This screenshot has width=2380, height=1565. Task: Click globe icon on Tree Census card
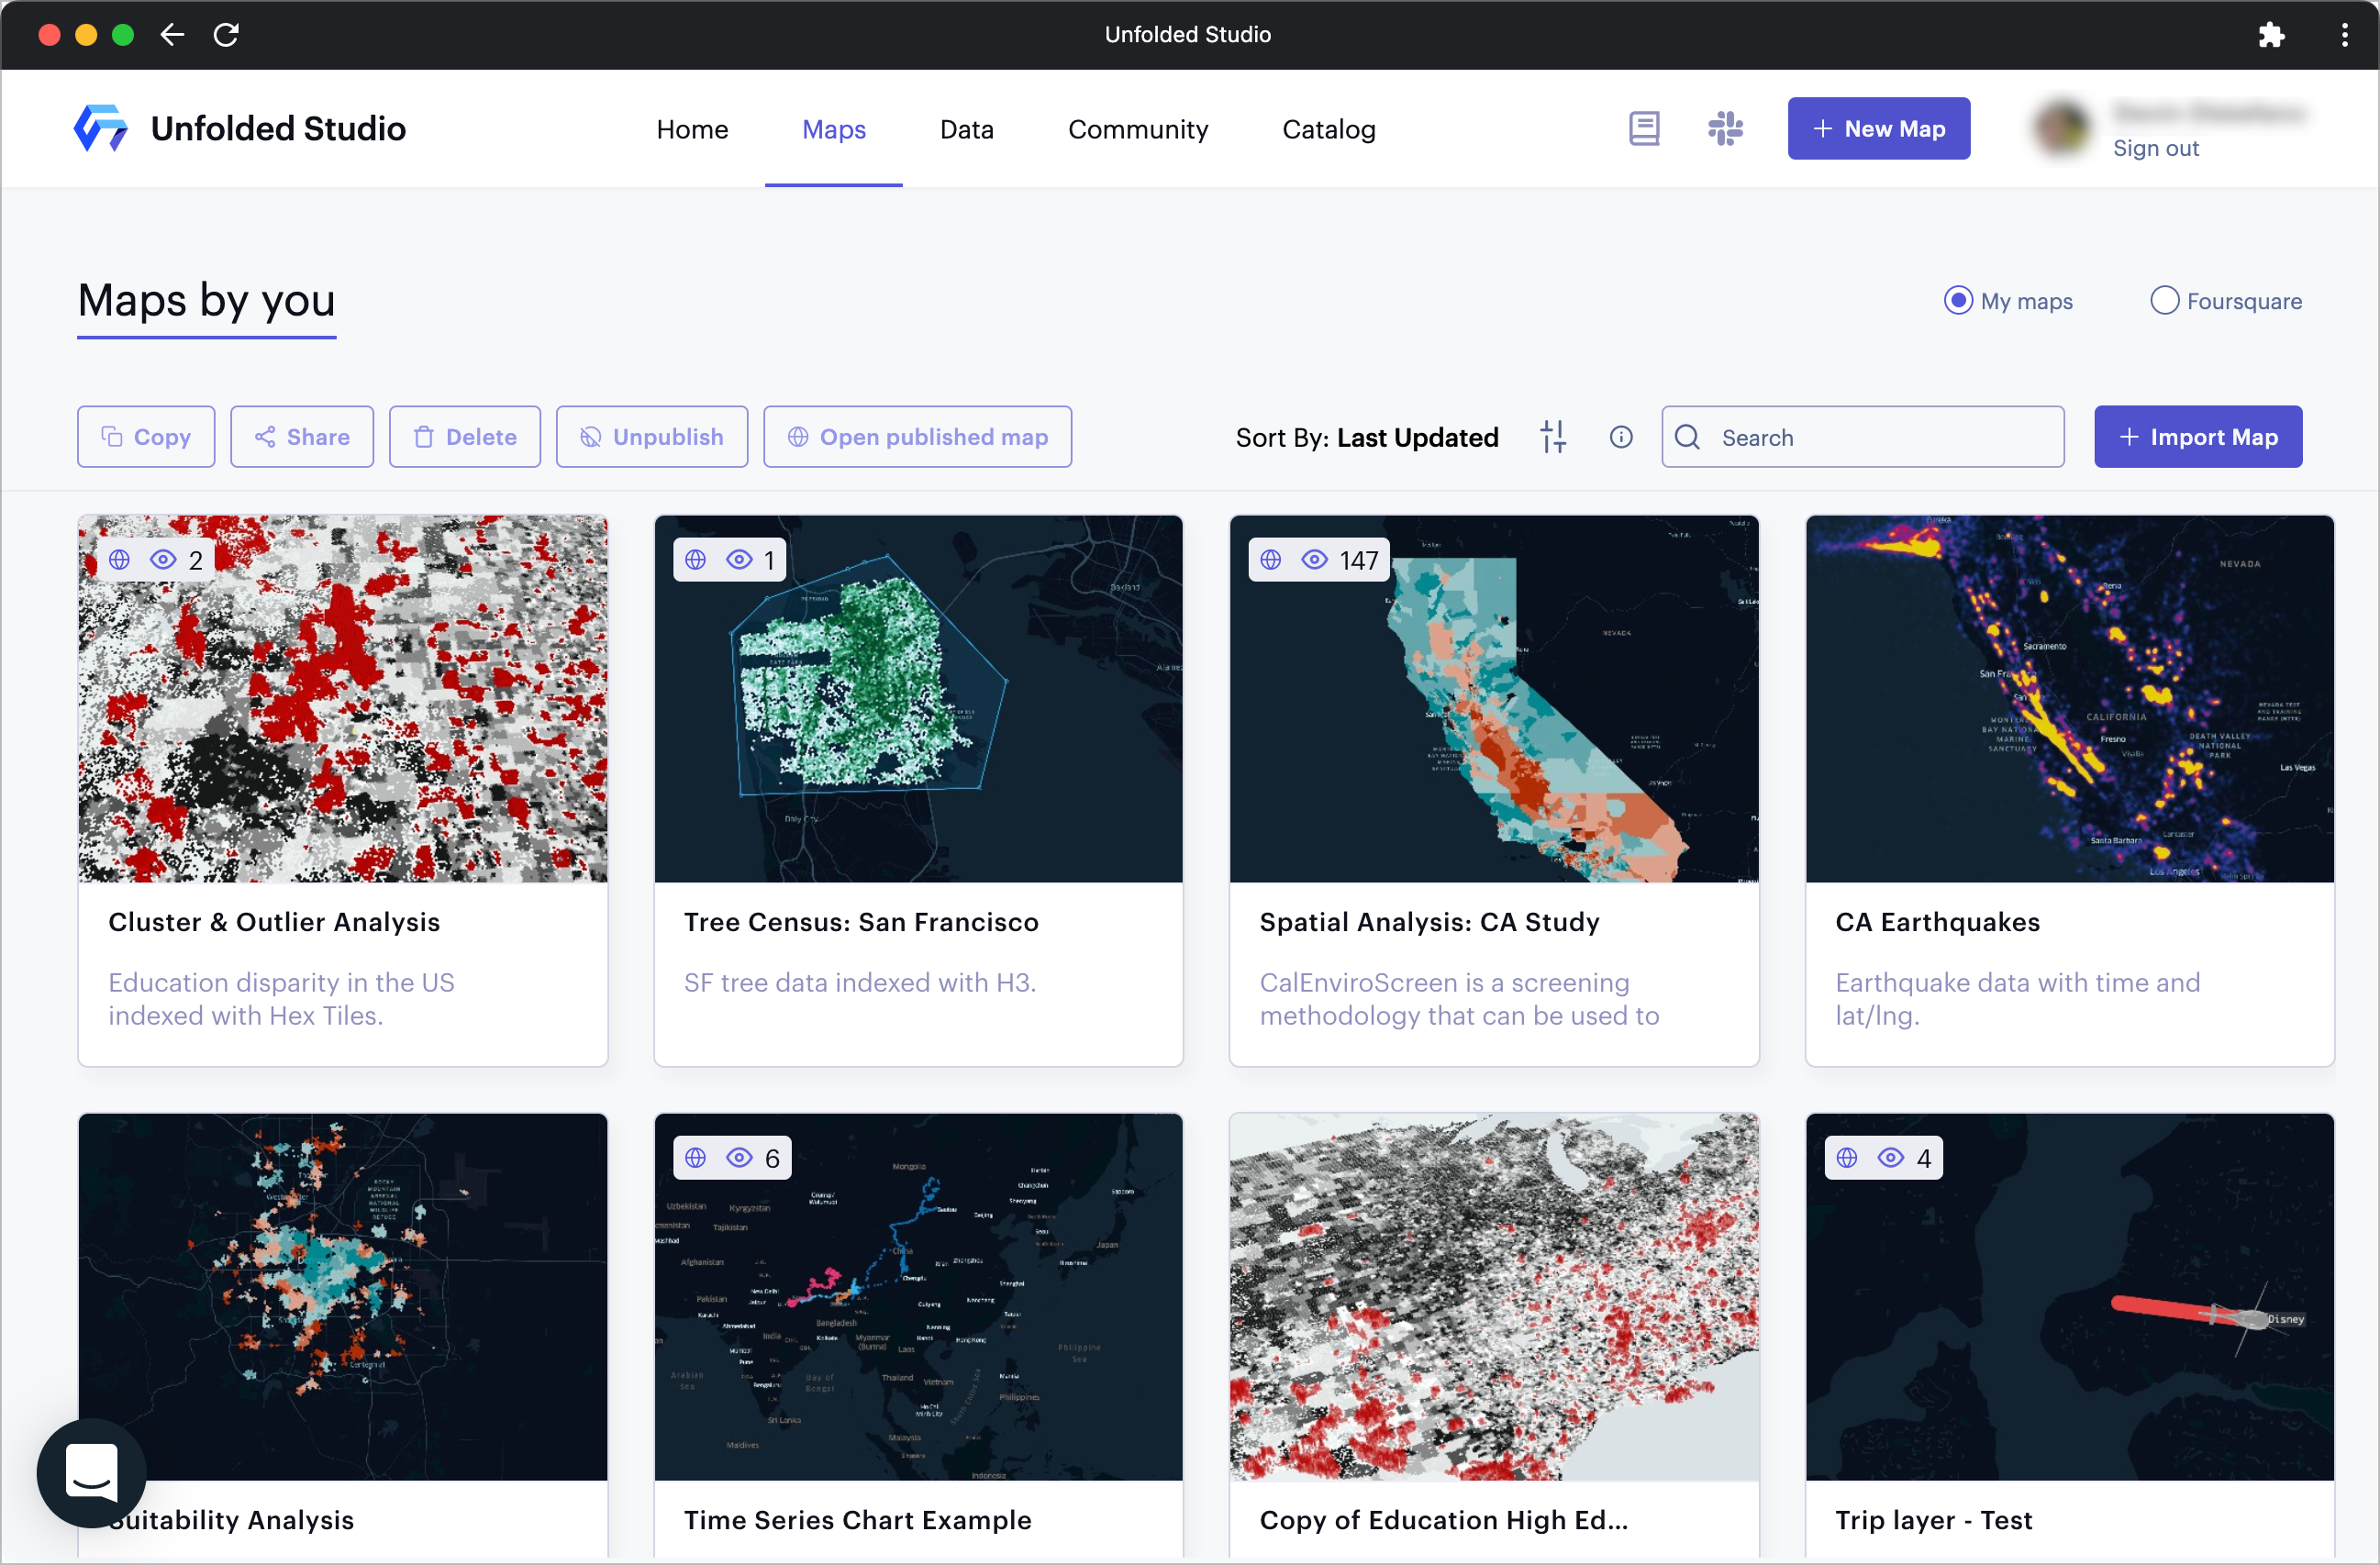click(695, 560)
